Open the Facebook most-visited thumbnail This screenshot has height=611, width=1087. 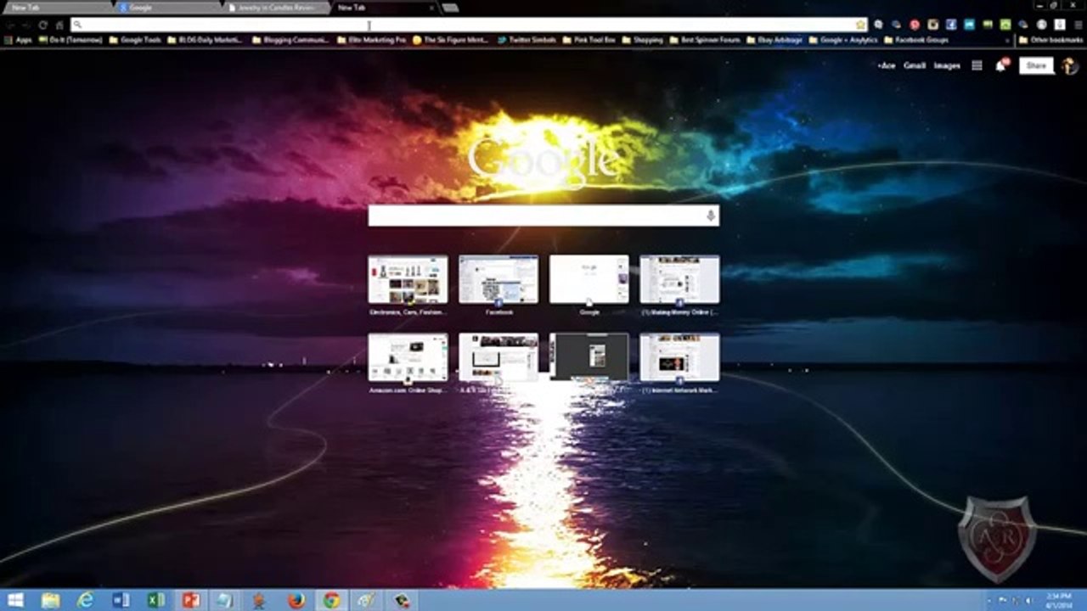(498, 279)
